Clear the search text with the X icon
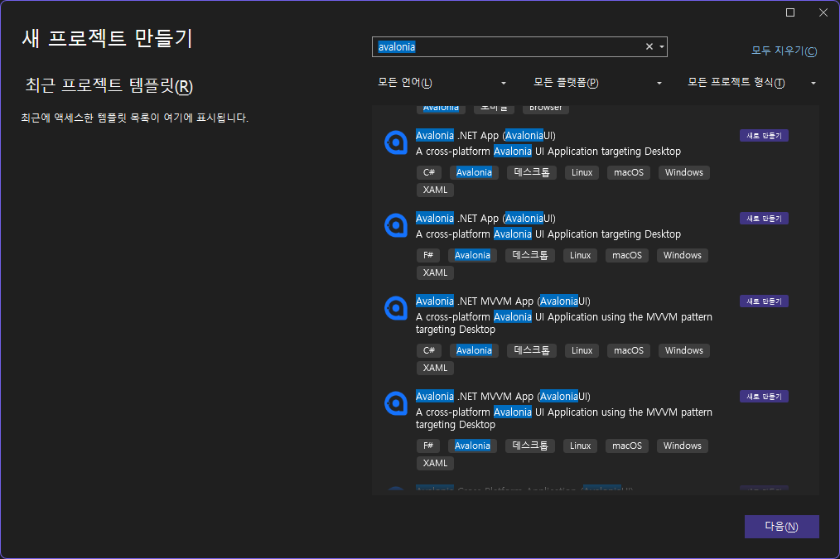 click(649, 46)
